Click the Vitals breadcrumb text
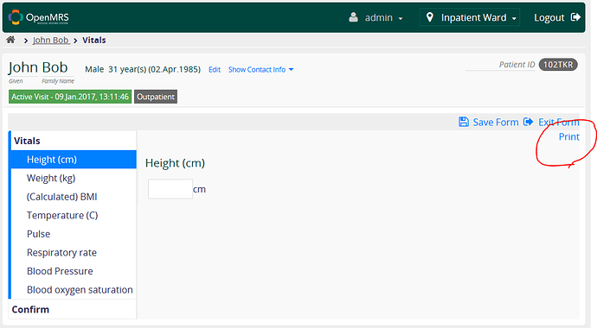597x328 pixels. pos(94,40)
